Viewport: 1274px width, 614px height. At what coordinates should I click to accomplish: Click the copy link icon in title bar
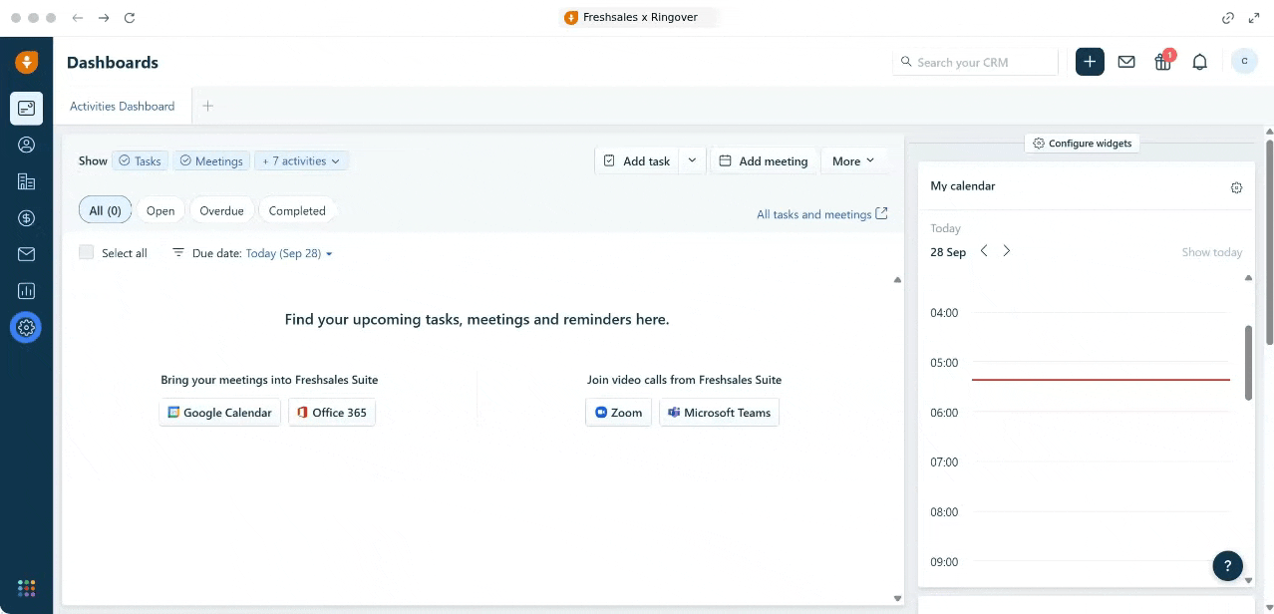[x=1228, y=18]
